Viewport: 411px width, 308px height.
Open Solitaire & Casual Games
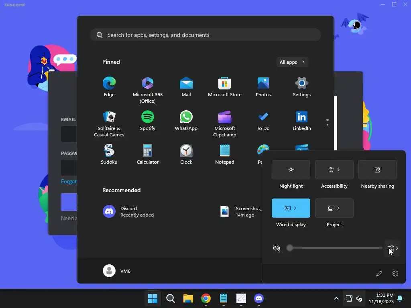tap(109, 124)
